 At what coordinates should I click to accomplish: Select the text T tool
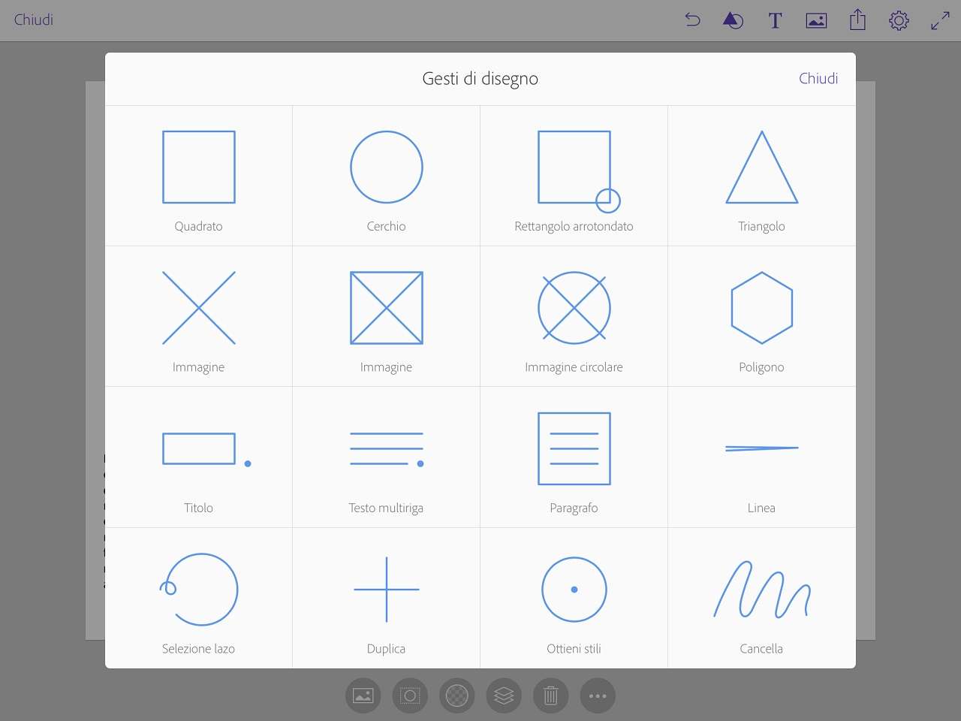click(x=775, y=20)
